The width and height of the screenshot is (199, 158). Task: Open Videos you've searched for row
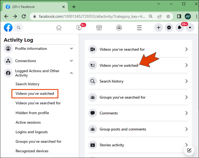coord(138,49)
